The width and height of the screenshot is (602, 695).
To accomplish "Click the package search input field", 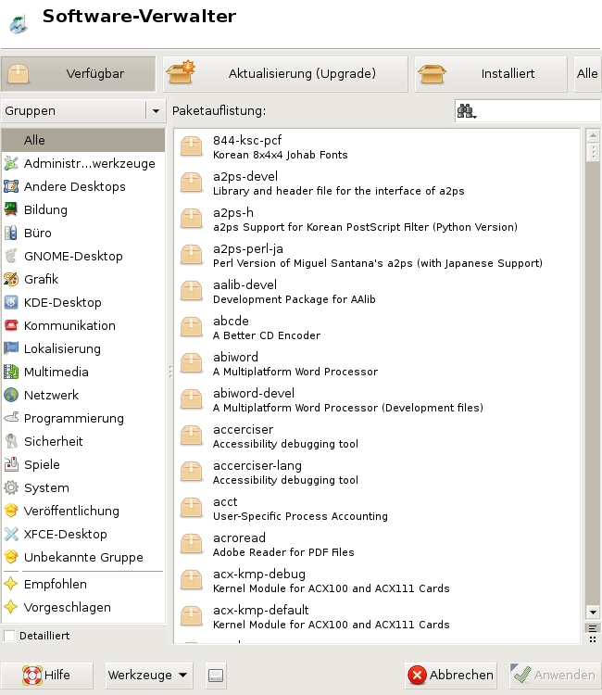I will (528, 111).
